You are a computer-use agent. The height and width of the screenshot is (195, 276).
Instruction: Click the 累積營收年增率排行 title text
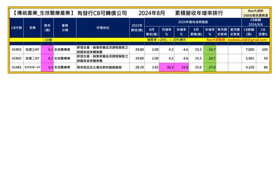[199, 13]
